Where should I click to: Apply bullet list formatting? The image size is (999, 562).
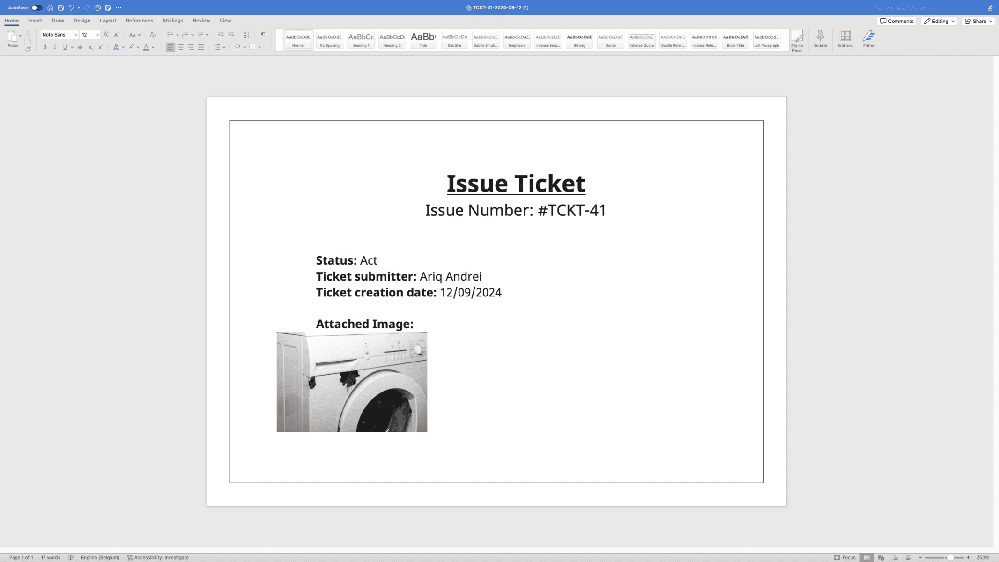(170, 35)
